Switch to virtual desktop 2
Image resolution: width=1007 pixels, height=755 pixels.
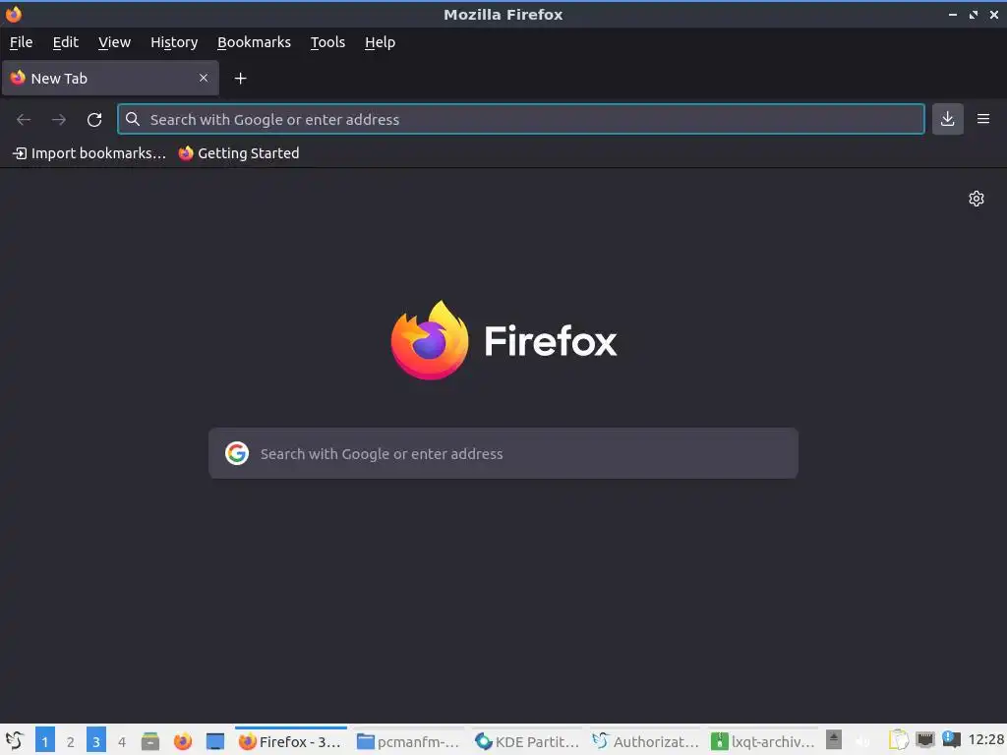point(71,741)
